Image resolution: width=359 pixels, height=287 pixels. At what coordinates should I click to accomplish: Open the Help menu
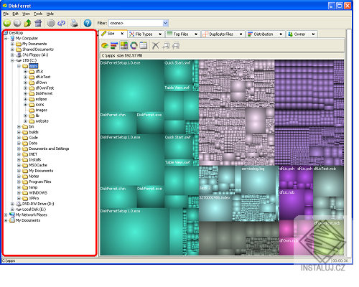tap(50, 14)
